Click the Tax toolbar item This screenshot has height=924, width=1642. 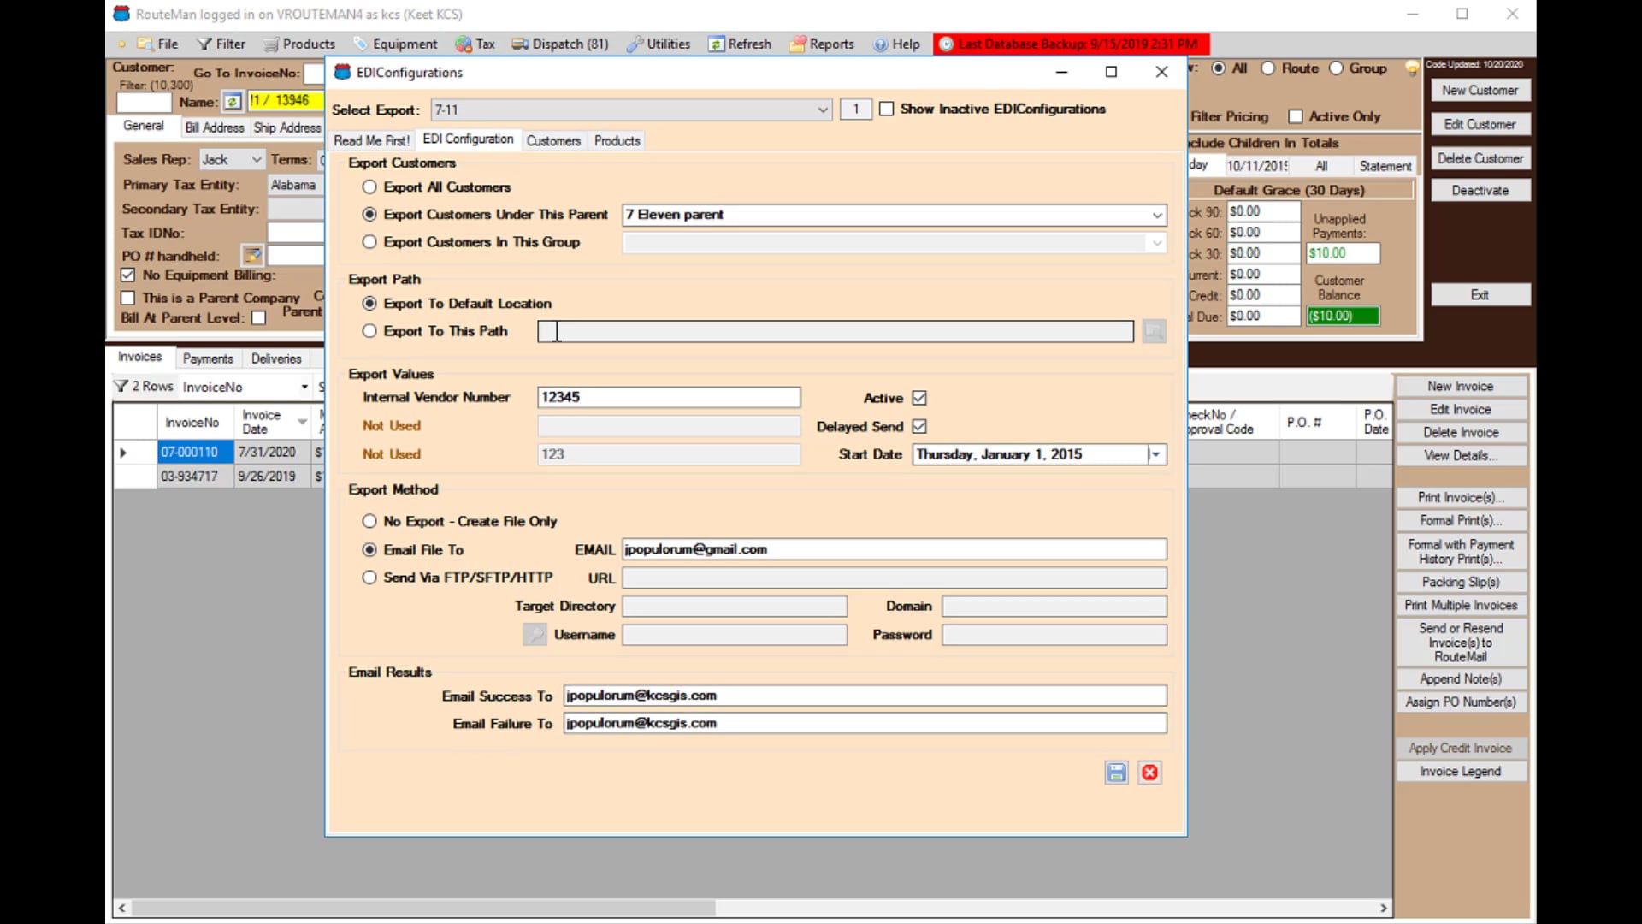point(475,44)
